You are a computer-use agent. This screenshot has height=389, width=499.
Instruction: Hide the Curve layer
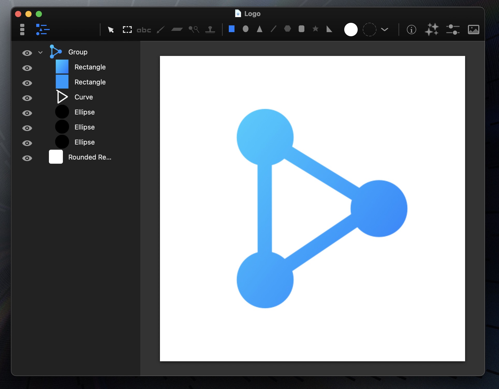click(27, 98)
